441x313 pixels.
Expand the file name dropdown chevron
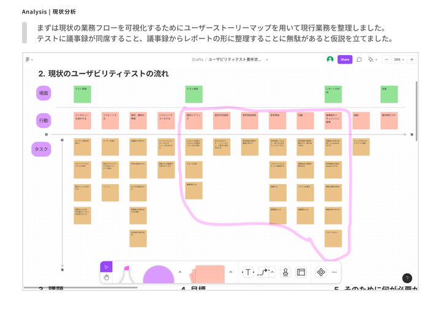pyautogui.click(x=267, y=59)
